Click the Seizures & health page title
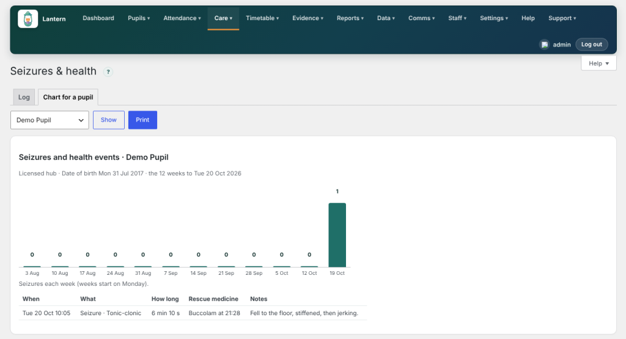The width and height of the screenshot is (626, 339). [53, 71]
